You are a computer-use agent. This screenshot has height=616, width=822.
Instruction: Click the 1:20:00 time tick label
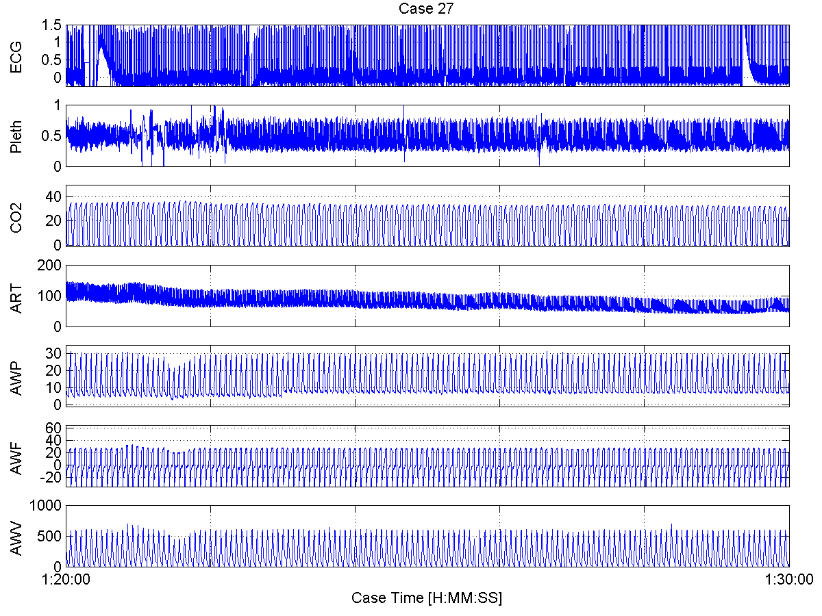click(66, 580)
